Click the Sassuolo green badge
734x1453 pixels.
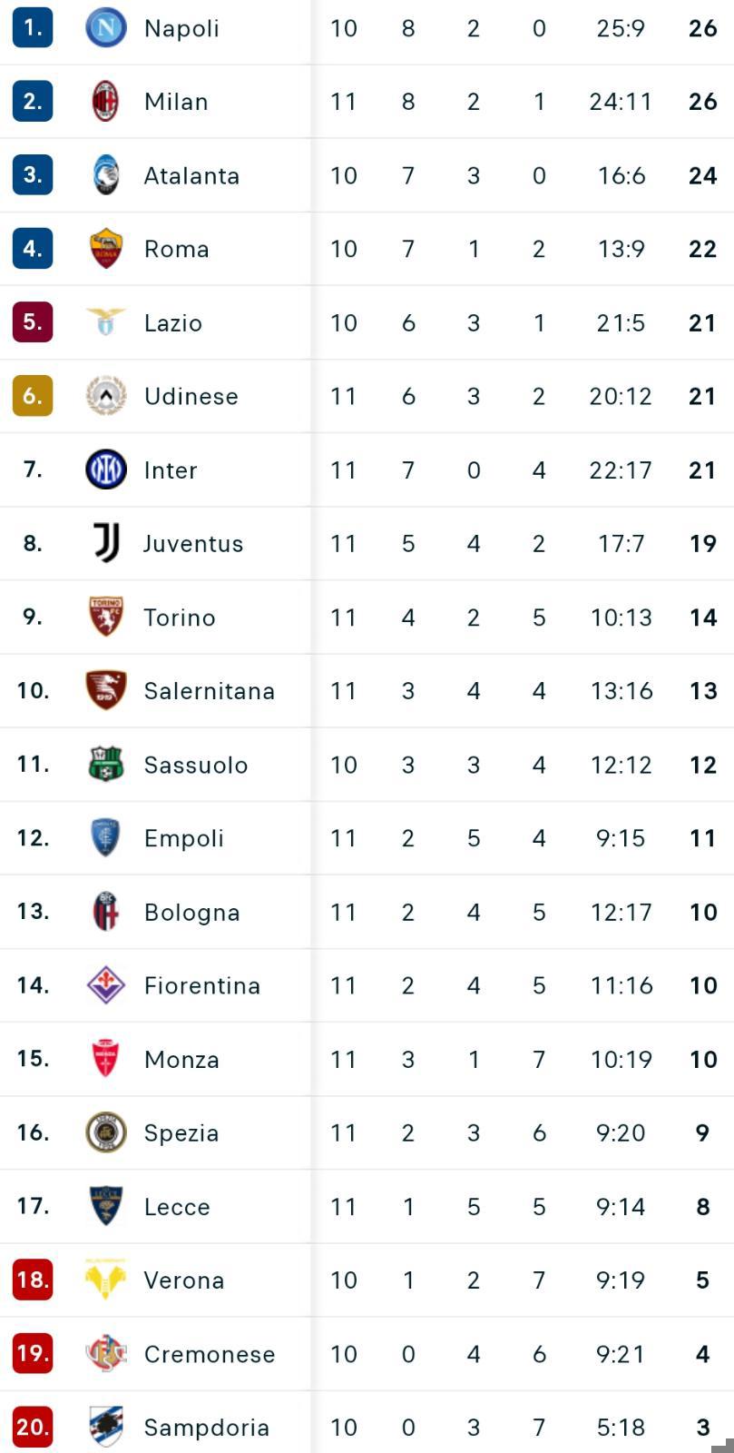(x=106, y=765)
